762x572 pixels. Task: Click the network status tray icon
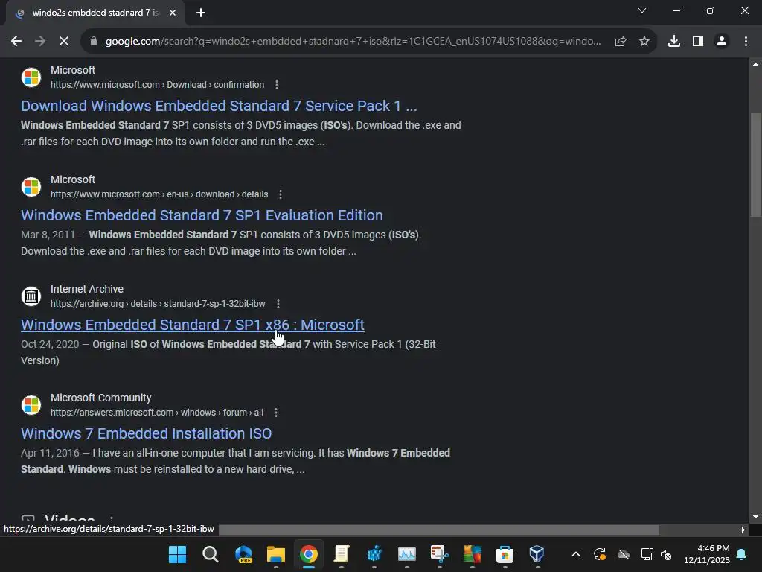tap(647, 554)
